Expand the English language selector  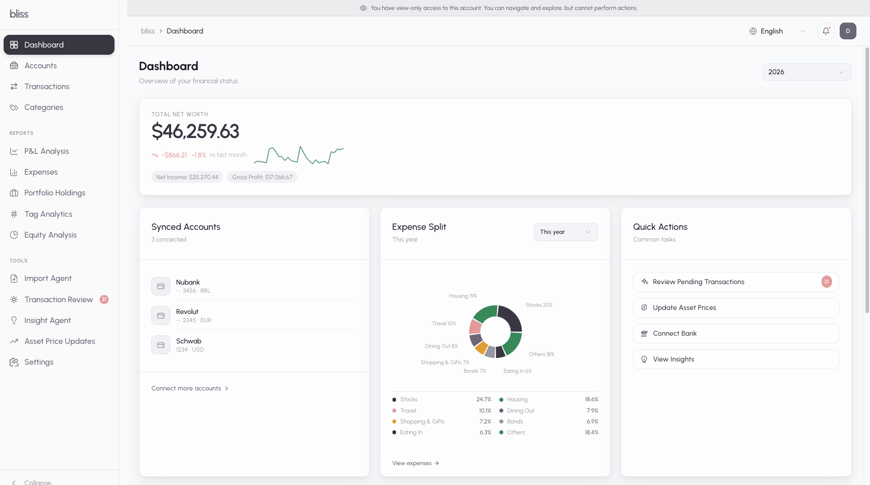point(777,31)
